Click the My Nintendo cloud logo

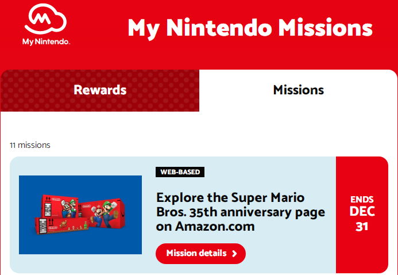[45, 19]
